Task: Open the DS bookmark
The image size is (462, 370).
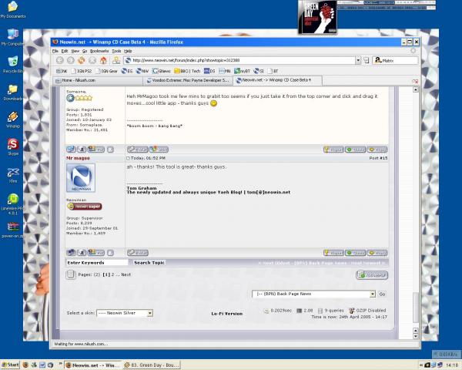Action: pyautogui.click(x=209, y=71)
